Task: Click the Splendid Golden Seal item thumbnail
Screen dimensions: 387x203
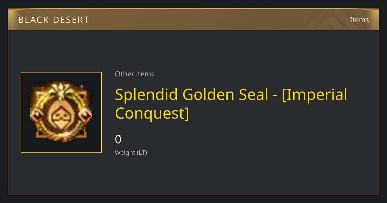Action: coord(61,112)
